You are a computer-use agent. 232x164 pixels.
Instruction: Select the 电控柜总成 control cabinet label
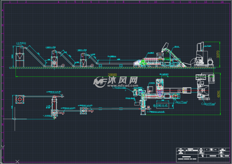pos(160,106)
